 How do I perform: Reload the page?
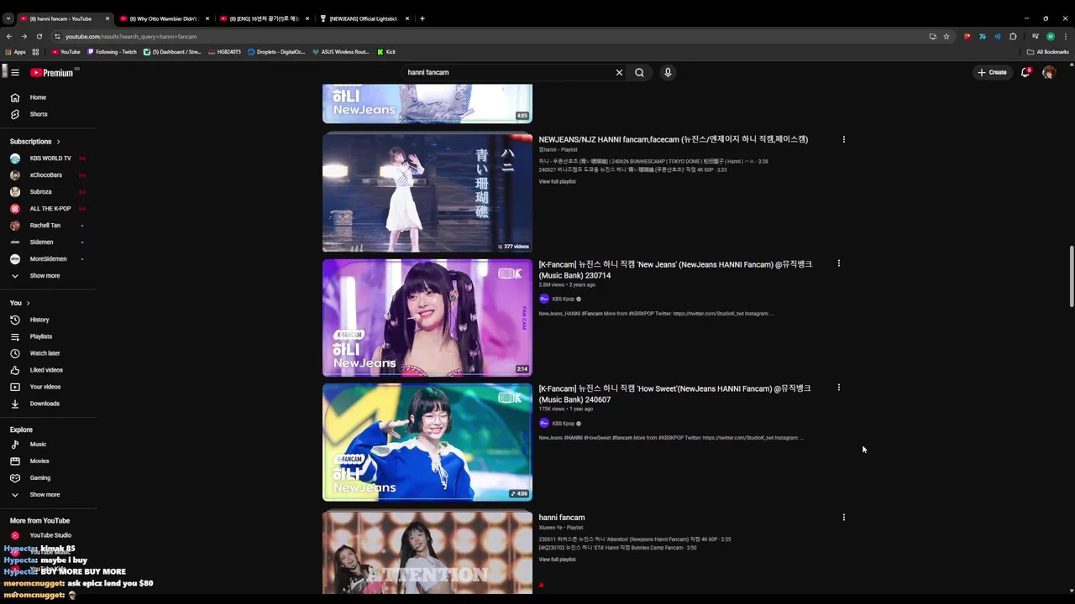tap(39, 36)
